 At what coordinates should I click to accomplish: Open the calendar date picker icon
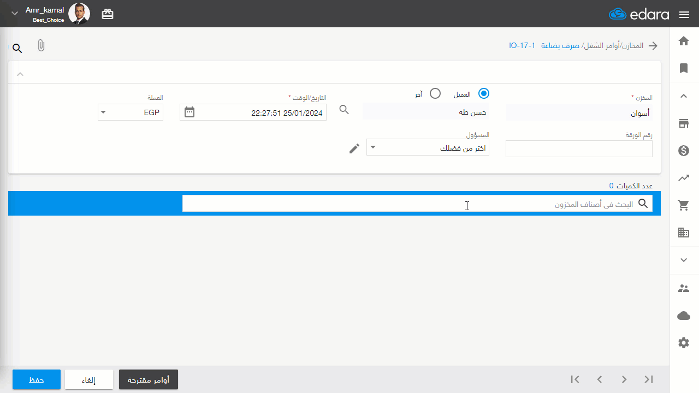point(189,112)
